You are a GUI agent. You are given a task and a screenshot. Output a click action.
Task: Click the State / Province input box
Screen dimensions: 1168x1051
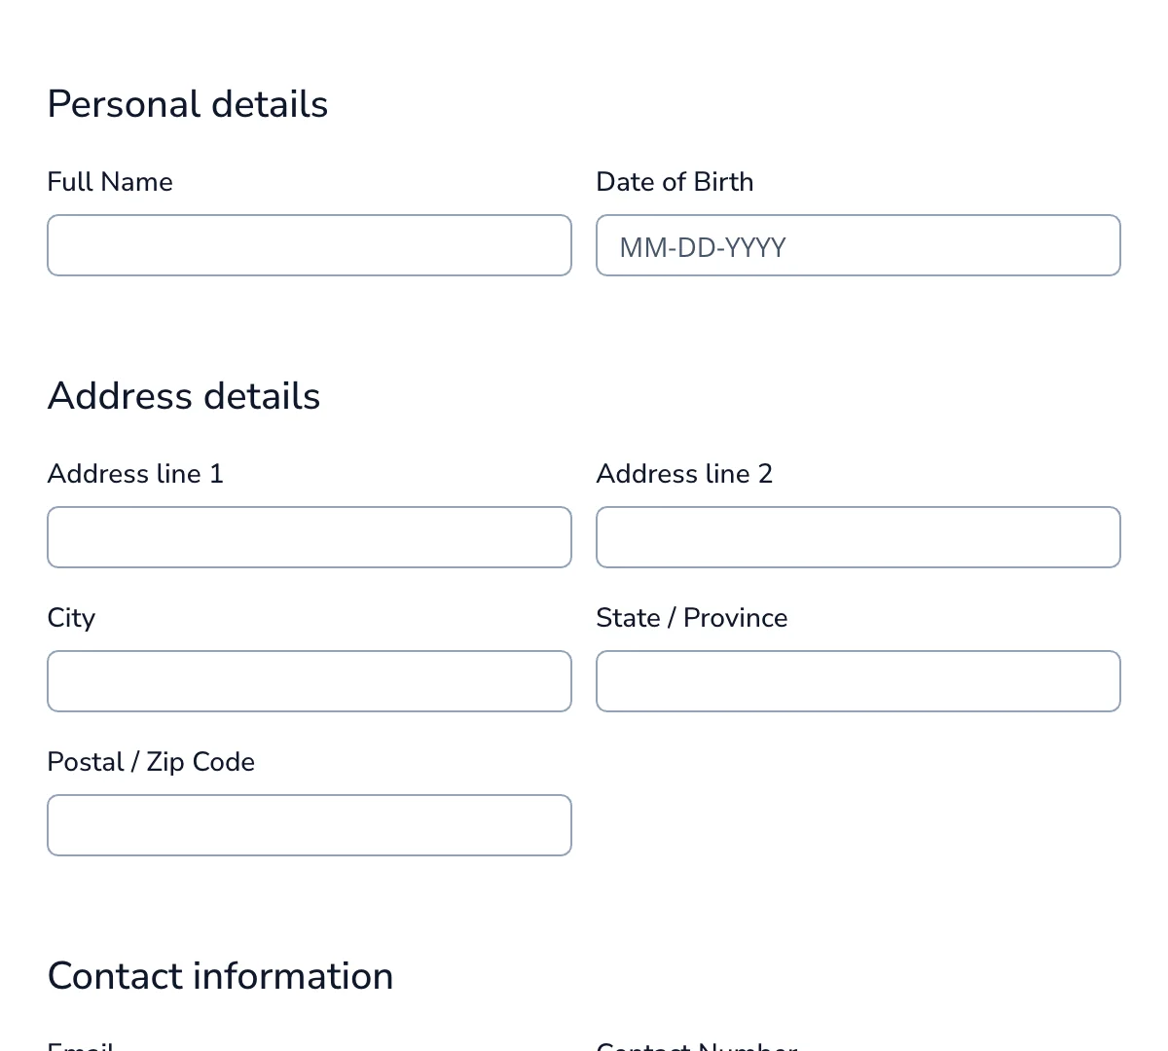pos(858,681)
